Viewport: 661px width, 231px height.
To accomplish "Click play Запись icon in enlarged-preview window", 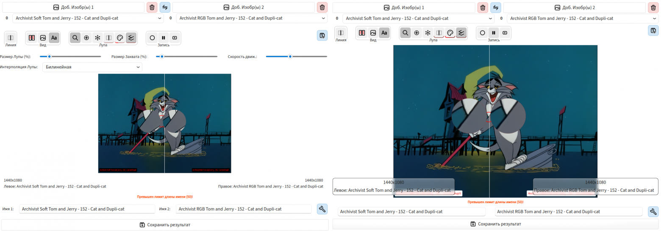I will coord(505,33).
